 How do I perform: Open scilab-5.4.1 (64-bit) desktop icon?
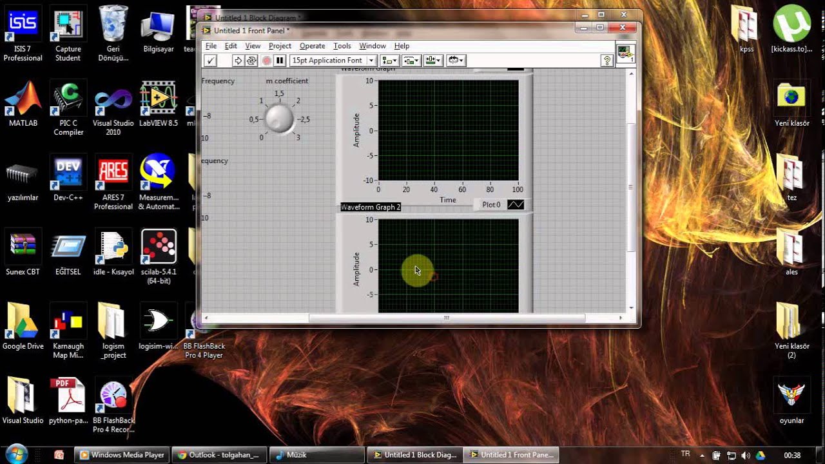[x=159, y=257]
